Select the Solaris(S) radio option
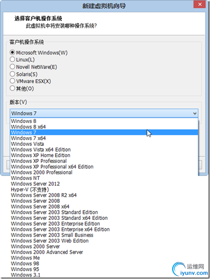210x279 pixels. [x=12, y=74]
